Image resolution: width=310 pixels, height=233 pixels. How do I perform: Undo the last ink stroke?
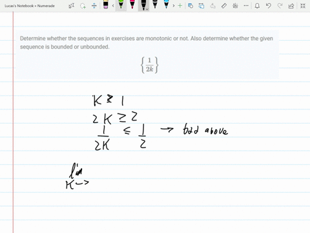(x=268, y=6)
